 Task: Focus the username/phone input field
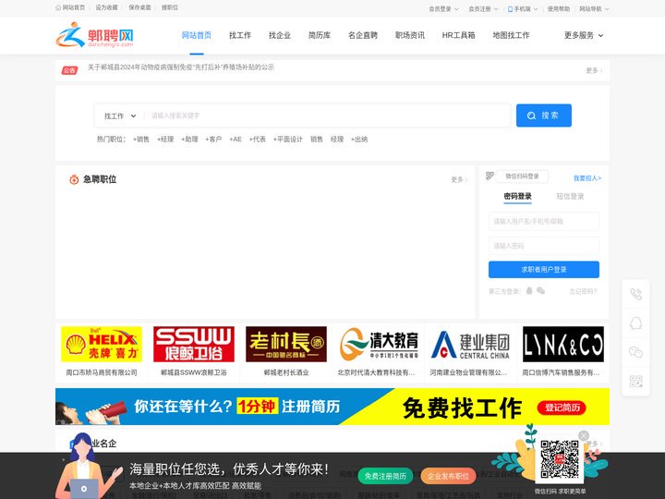tap(544, 221)
